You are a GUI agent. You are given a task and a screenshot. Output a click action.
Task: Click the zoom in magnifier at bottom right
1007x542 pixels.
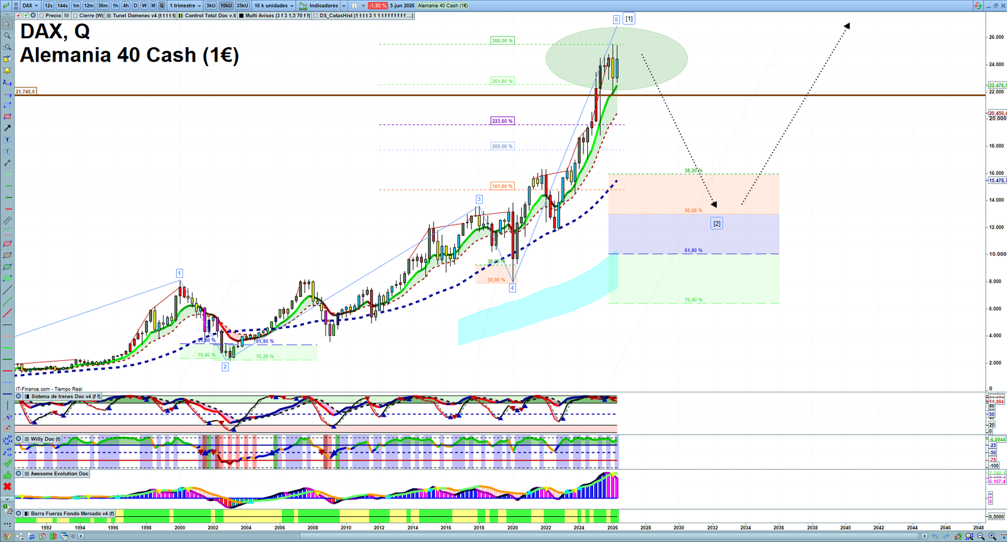tap(993, 536)
